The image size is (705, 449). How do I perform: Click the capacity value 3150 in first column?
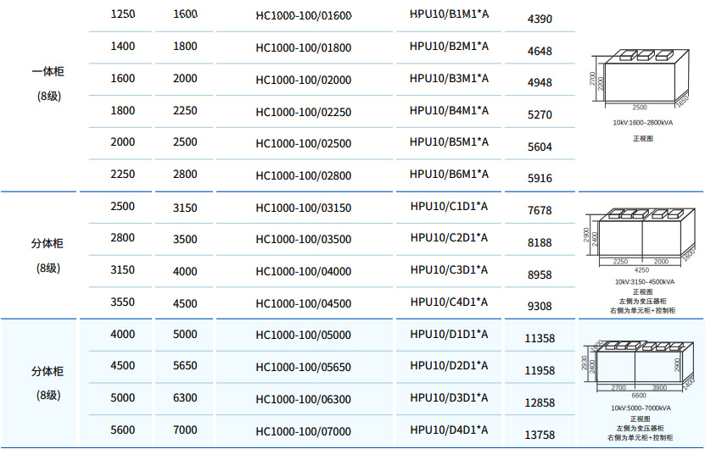point(122,271)
